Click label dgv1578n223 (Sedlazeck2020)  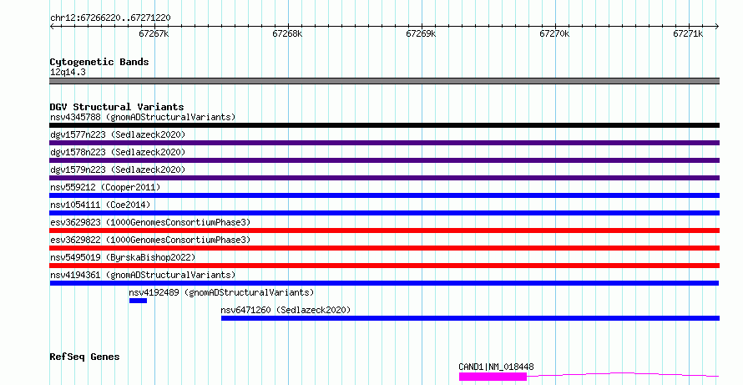tap(118, 152)
